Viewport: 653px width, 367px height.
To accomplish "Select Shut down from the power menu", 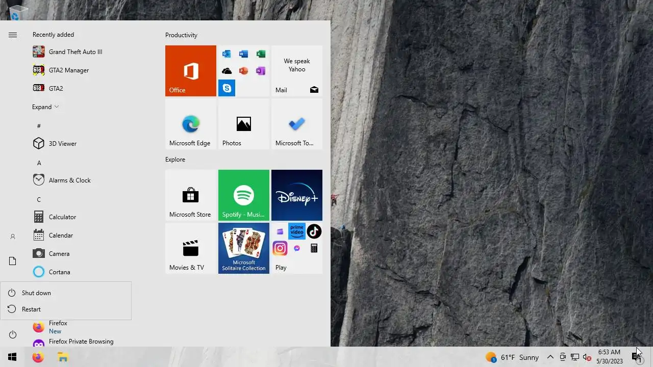I will [66, 293].
